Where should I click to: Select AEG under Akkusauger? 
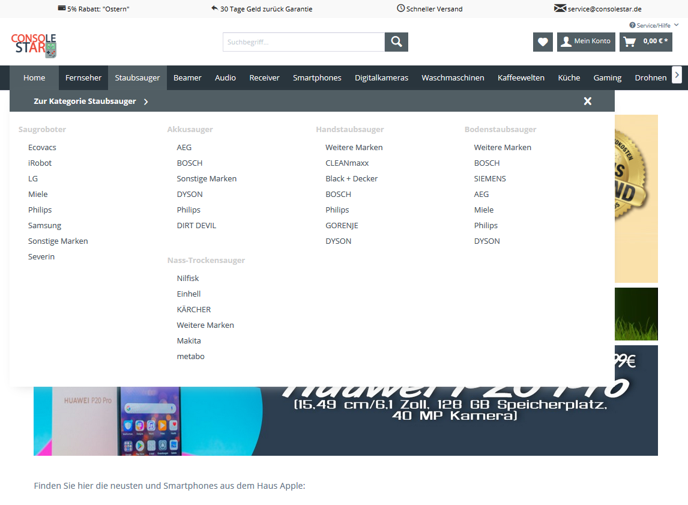point(184,148)
